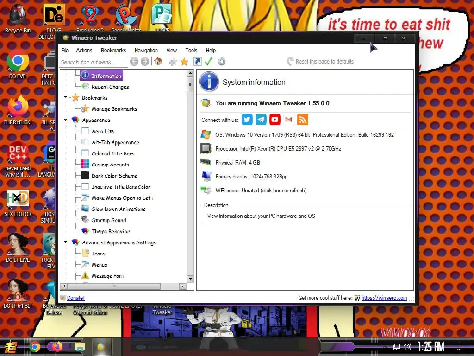Focus the Search for a tweak field
474x356 pixels.
point(94,62)
